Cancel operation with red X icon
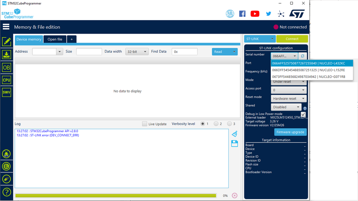The width and height of the screenshot is (358, 201). coord(234,196)
